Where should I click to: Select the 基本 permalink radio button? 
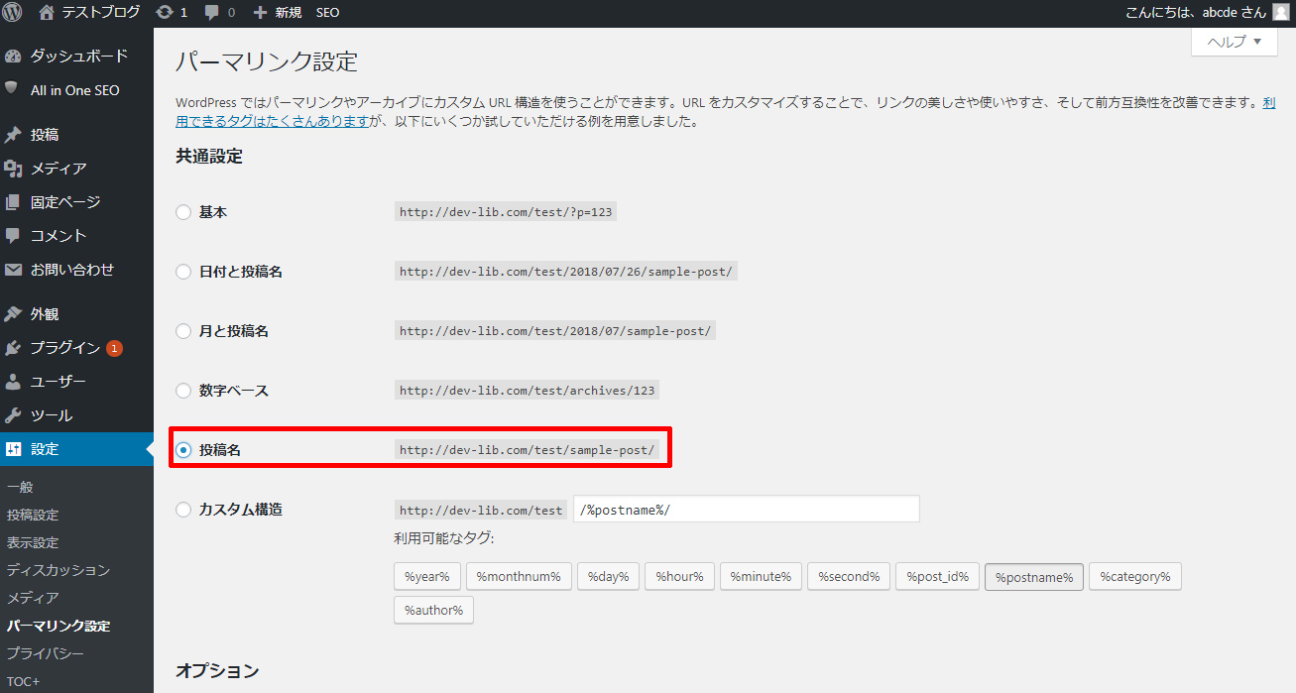(x=183, y=212)
